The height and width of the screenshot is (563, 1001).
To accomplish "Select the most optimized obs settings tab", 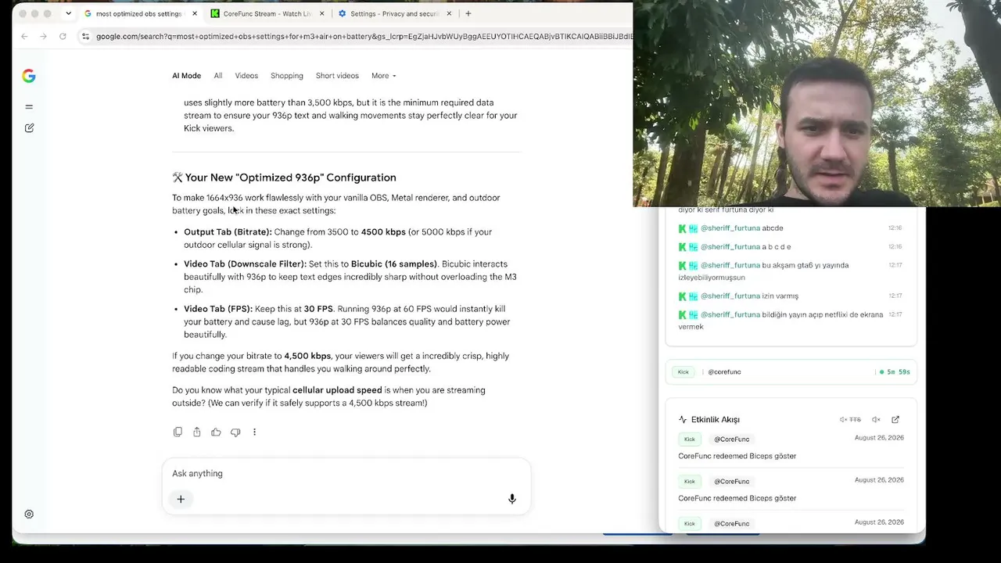I will [x=140, y=13].
